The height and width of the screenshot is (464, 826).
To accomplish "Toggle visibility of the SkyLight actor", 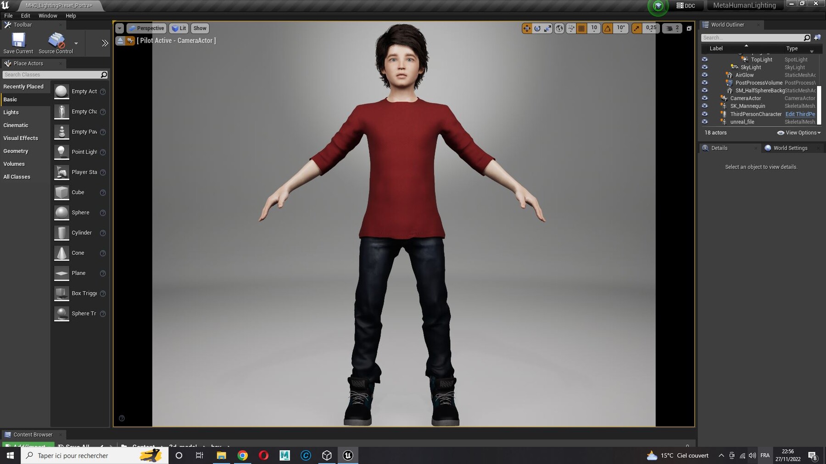I will pos(705,67).
